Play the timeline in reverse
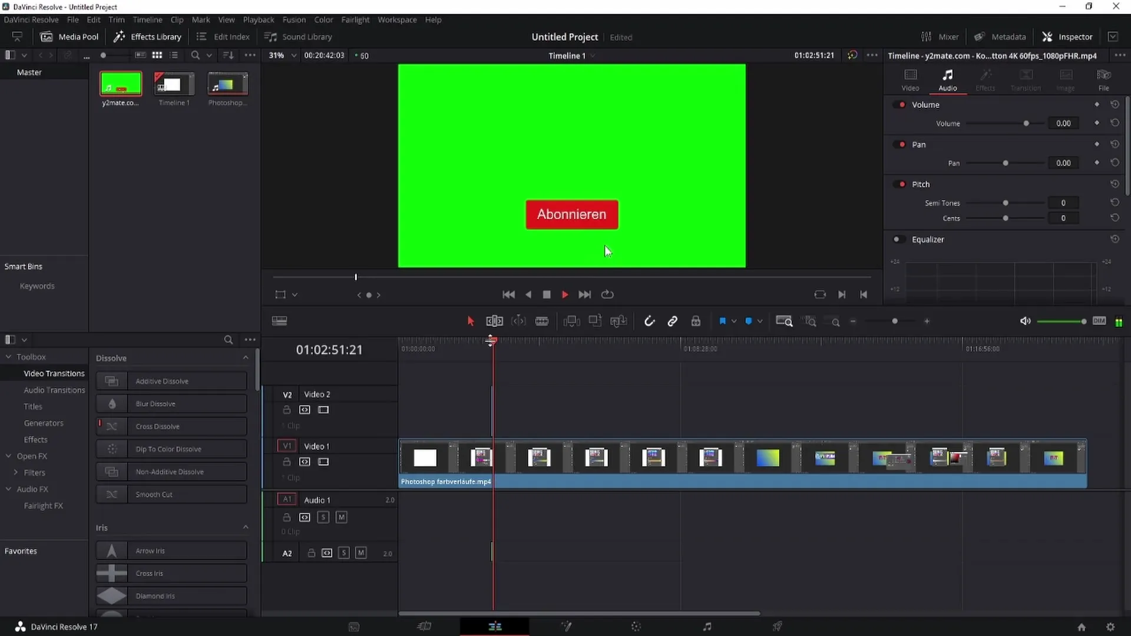Viewport: 1131px width, 636px height. tap(528, 294)
